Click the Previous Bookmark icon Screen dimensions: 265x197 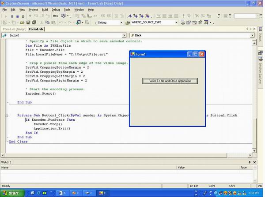click(x=141, y=16)
